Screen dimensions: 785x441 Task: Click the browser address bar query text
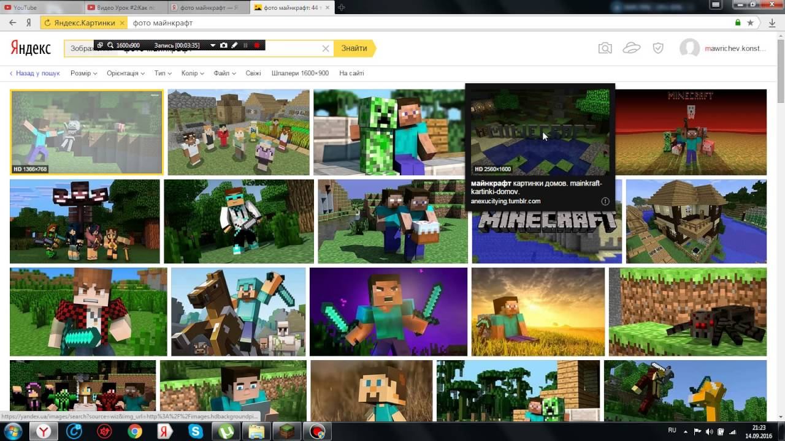[x=163, y=23]
